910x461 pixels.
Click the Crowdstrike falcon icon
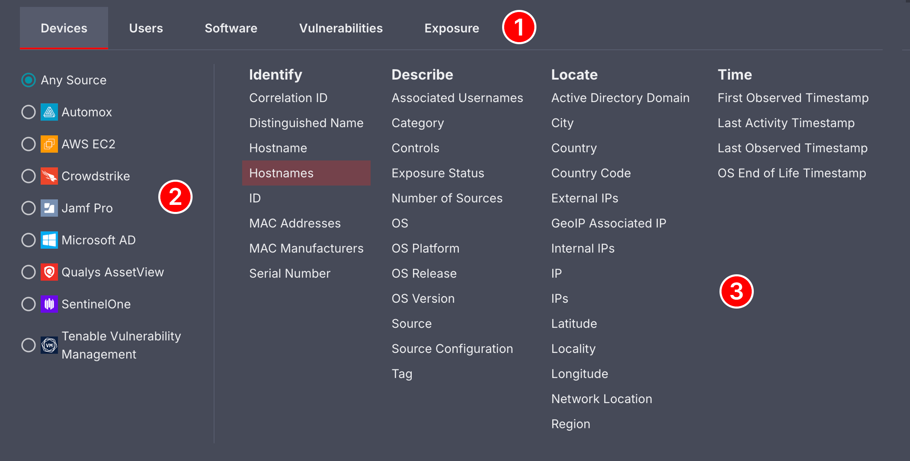coord(49,176)
